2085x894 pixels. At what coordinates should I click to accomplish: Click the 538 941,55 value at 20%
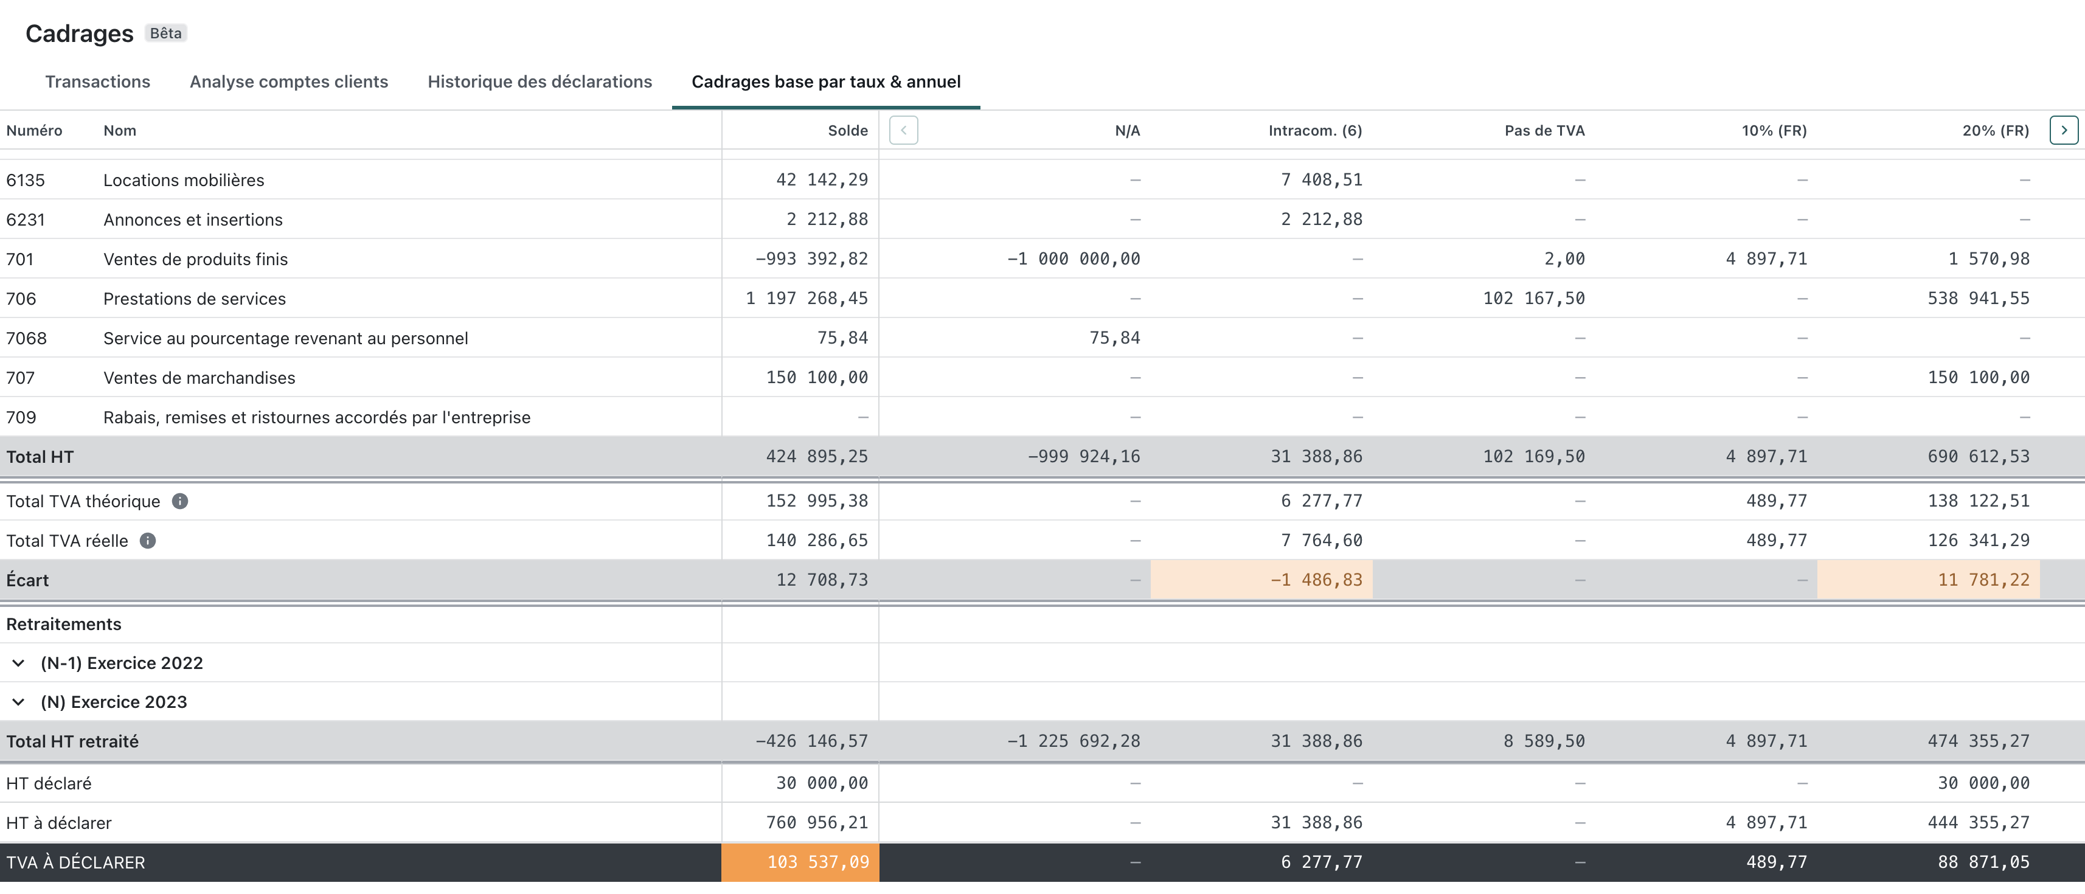pyautogui.click(x=1978, y=299)
